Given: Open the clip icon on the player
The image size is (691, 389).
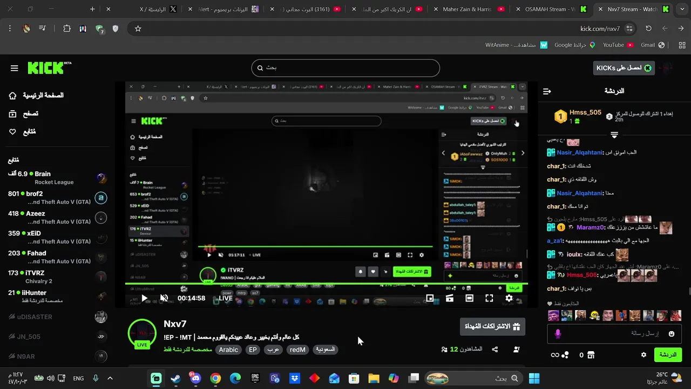Looking at the screenshot, I should click(x=449, y=298).
